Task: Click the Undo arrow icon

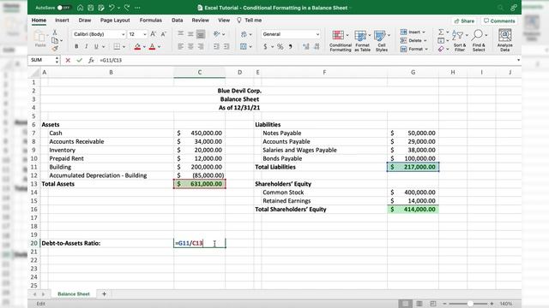Action: click(x=112, y=8)
